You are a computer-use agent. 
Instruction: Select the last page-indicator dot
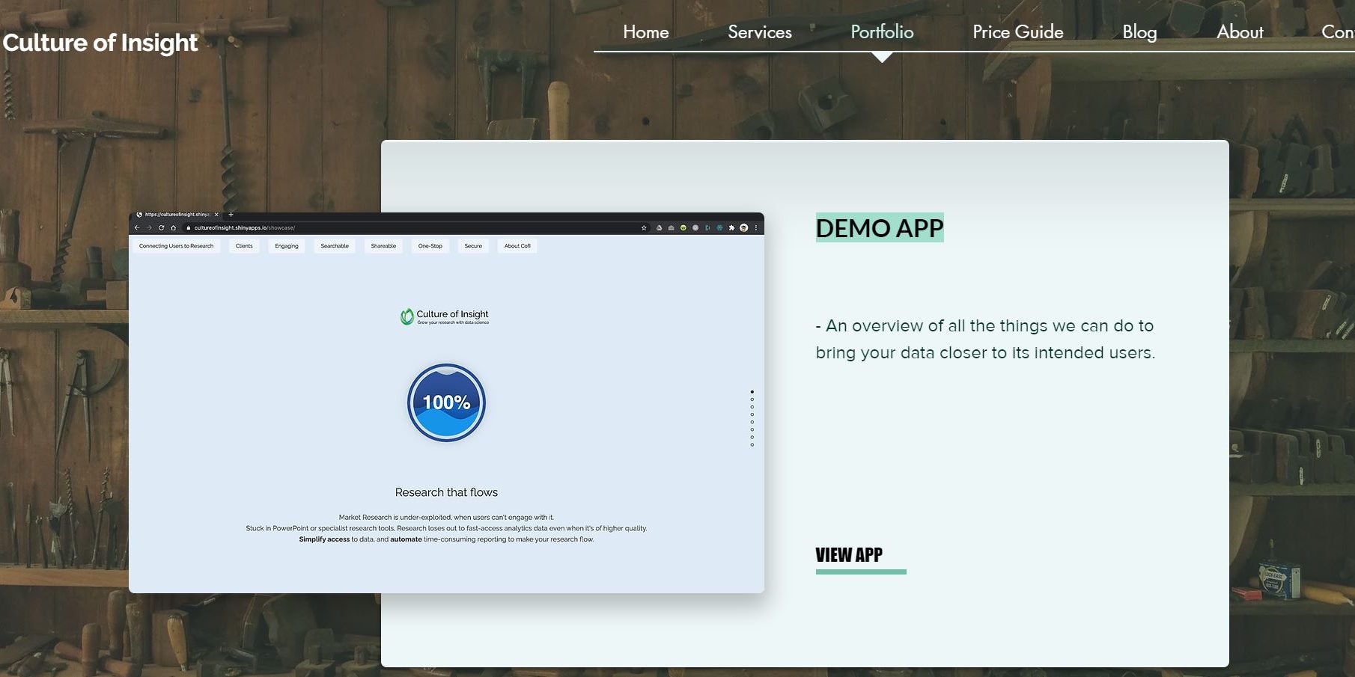752,445
